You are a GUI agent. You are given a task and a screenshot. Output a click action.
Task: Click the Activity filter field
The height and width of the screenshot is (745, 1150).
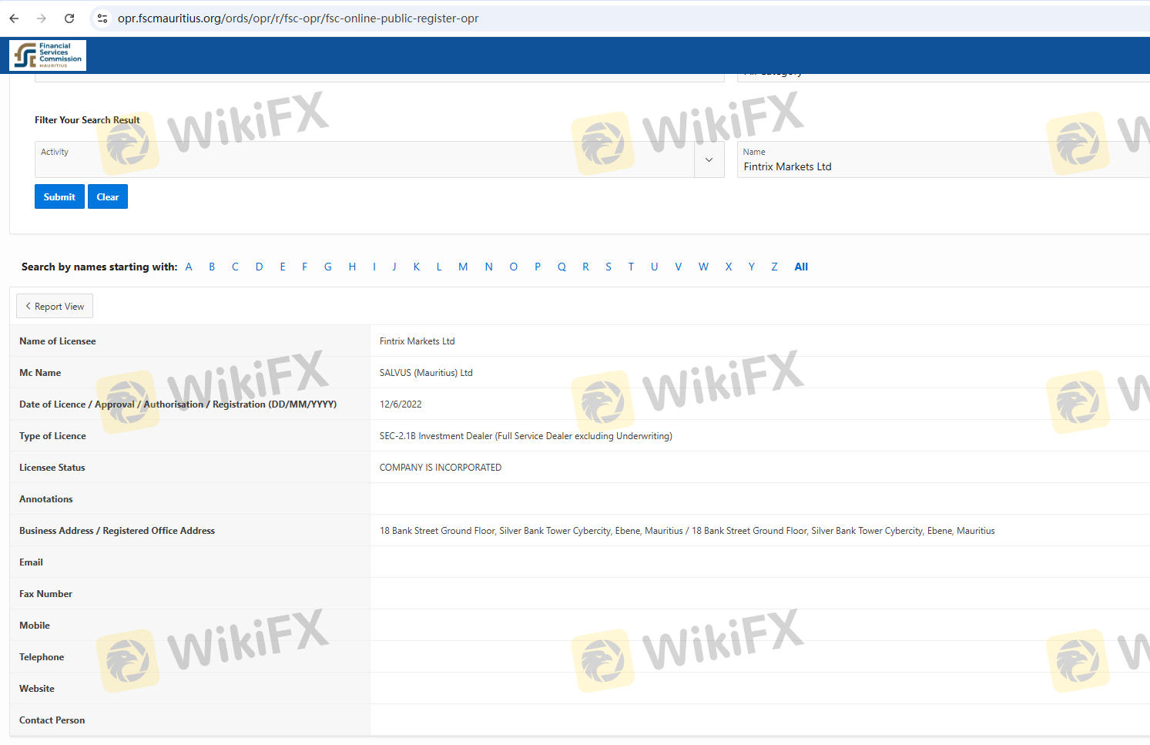point(364,159)
